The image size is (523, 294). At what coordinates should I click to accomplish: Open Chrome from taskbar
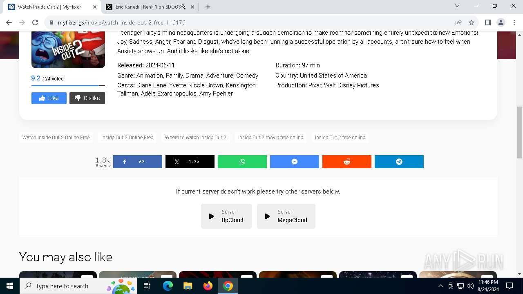click(x=228, y=286)
